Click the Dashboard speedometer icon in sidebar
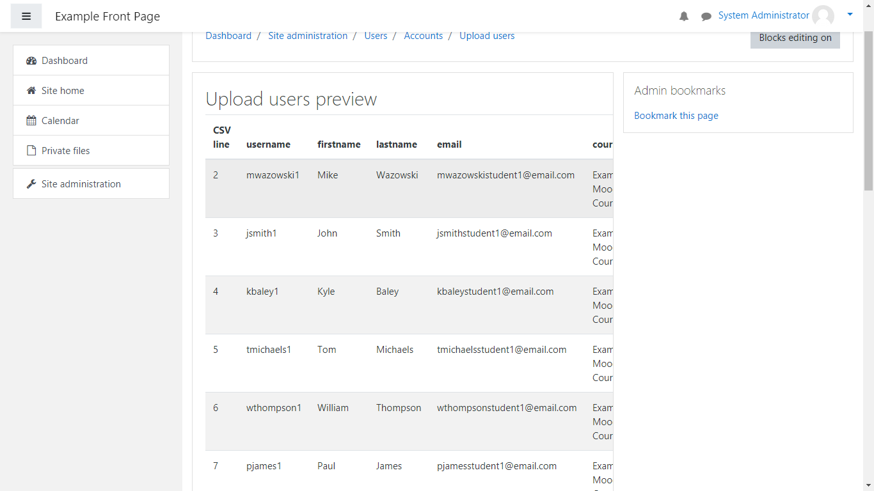Viewport: 874px width, 491px height. [31, 61]
